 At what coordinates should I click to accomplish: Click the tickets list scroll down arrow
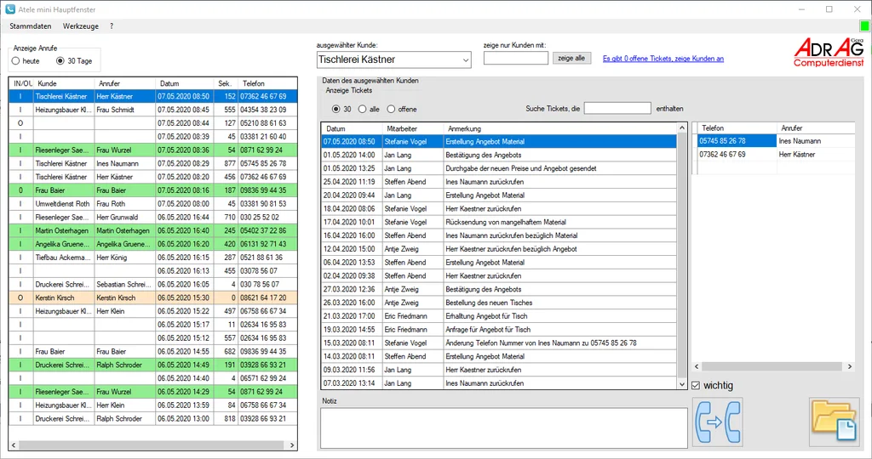682,383
